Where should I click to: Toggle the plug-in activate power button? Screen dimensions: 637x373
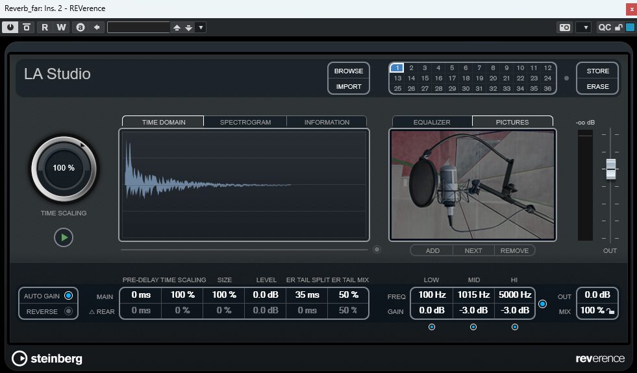point(10,27)
